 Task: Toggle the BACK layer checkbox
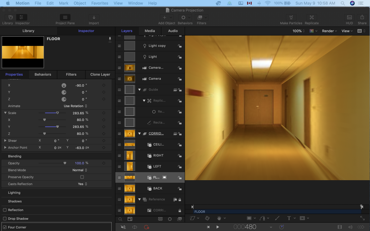119,188
